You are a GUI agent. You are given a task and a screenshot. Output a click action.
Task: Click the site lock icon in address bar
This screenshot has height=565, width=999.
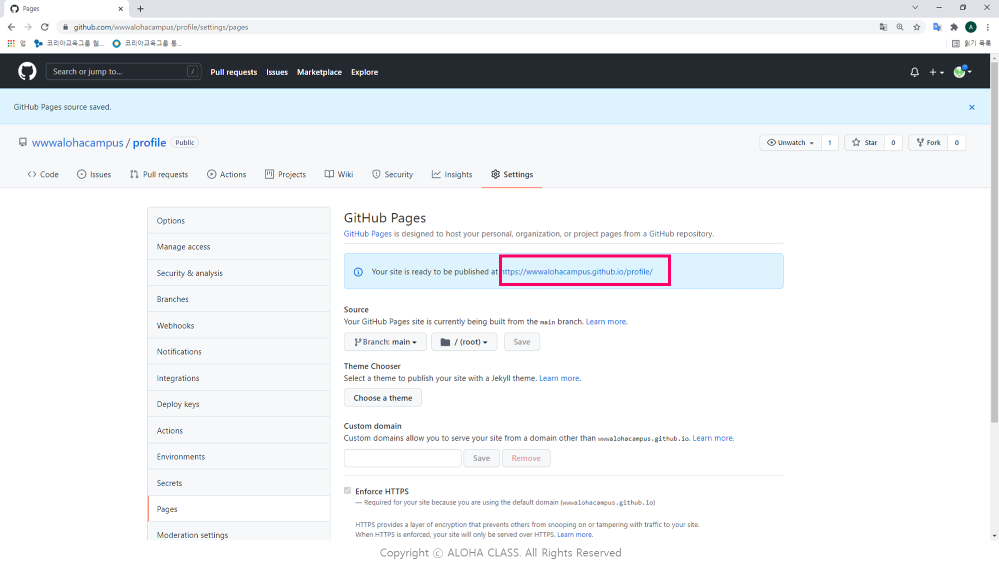(x=66, y=27)
